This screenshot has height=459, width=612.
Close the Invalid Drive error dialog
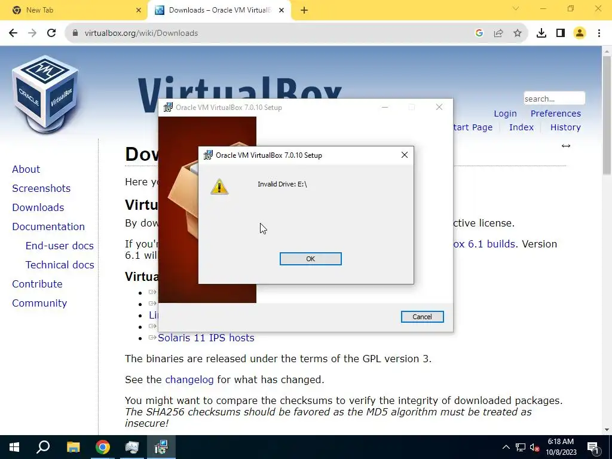point(405,155)
